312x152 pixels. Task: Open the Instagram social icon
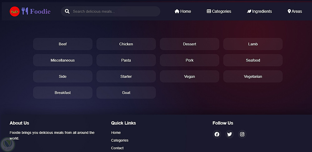pos(242,134)
